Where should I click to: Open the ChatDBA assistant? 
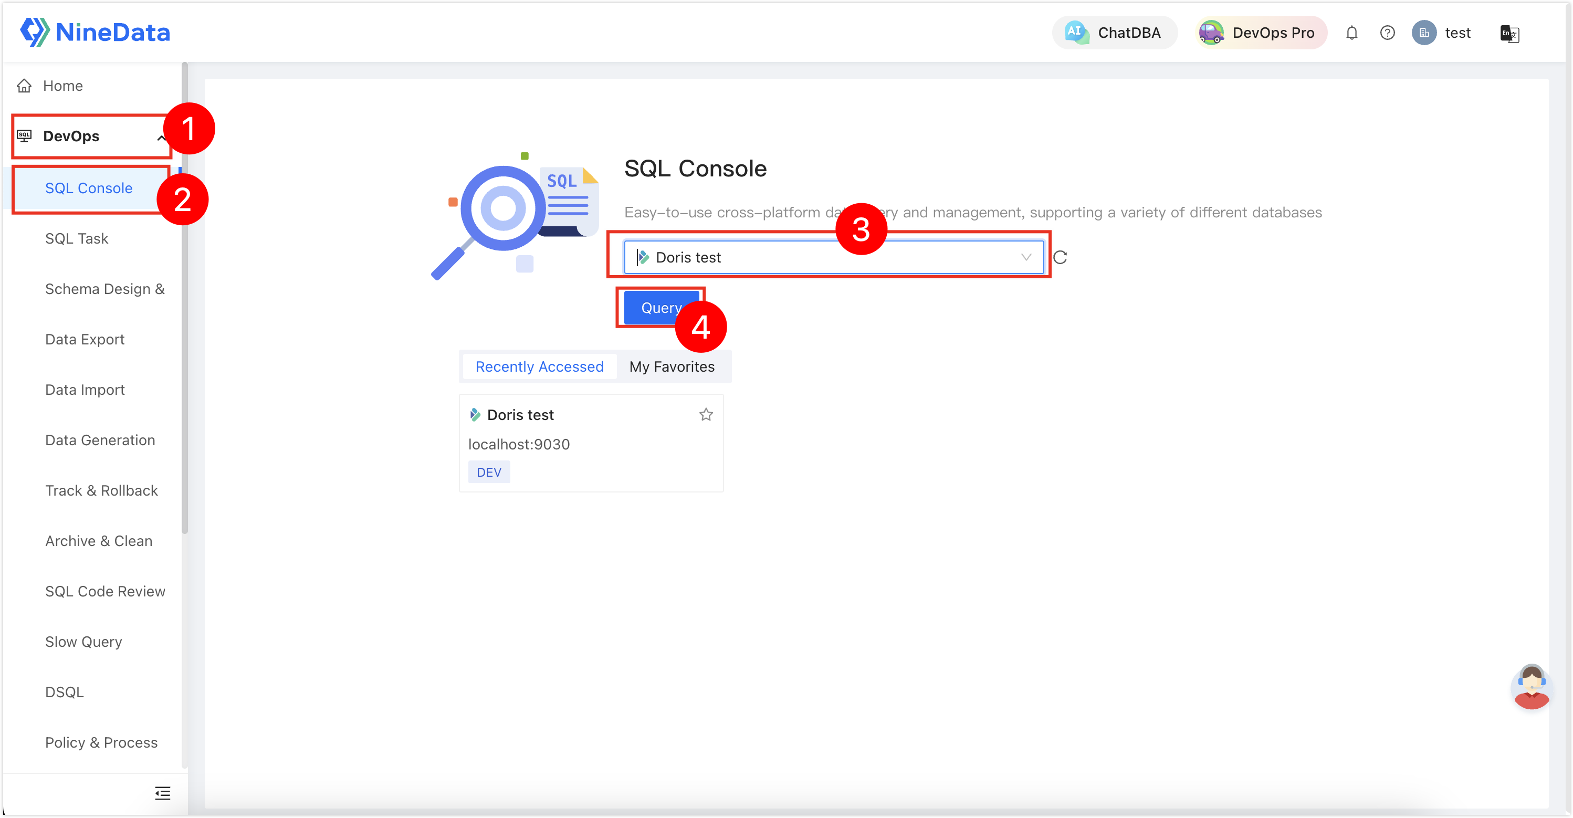[x=1115, y=33]
